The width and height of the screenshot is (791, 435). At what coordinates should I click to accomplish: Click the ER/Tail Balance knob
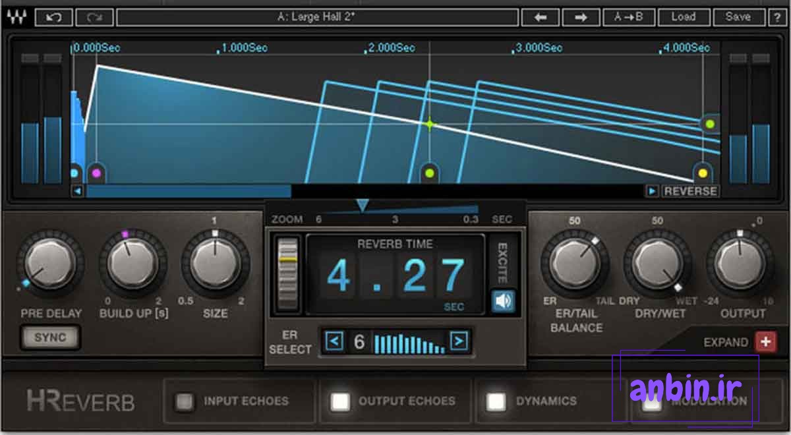click(575, 262)
